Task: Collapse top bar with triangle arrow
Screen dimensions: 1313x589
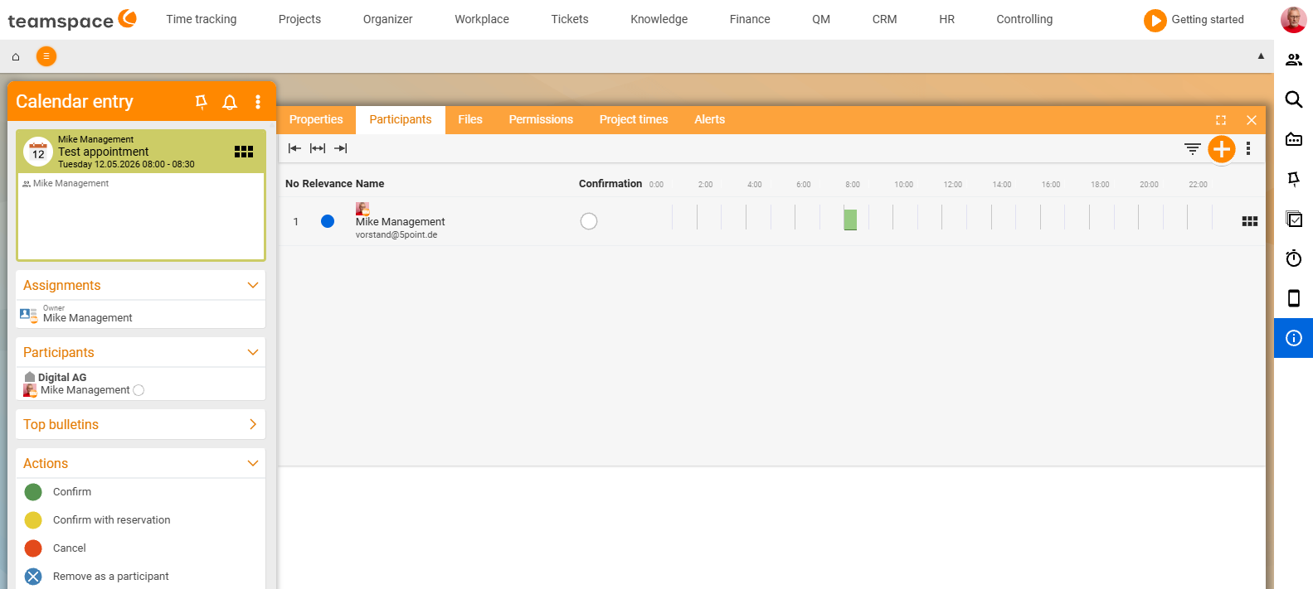Action: click(1261, 56)
